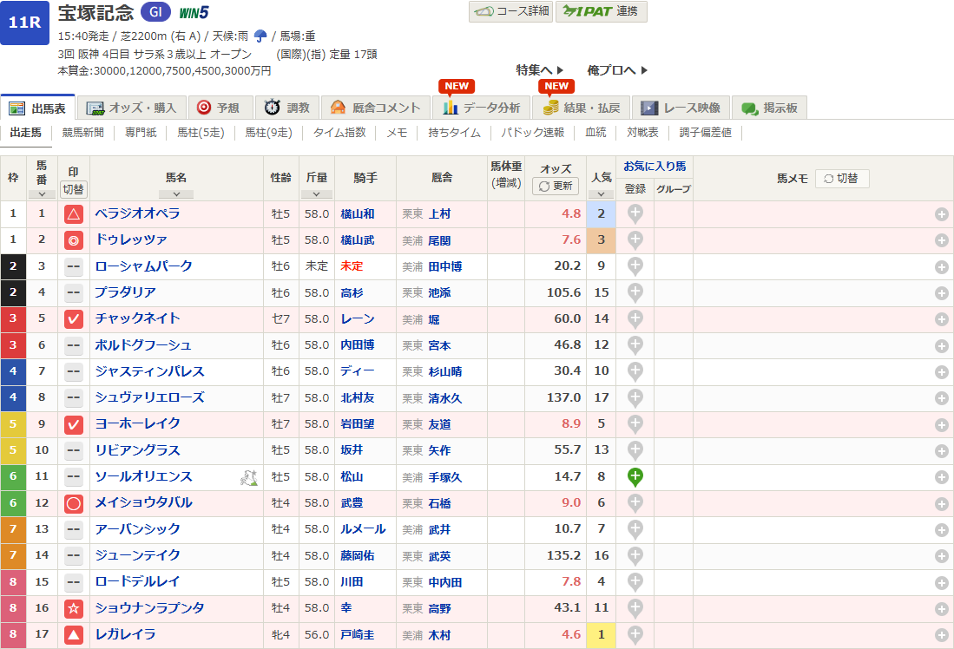Add memo for レガレイラ with plus icon

(x=941, y=635)
